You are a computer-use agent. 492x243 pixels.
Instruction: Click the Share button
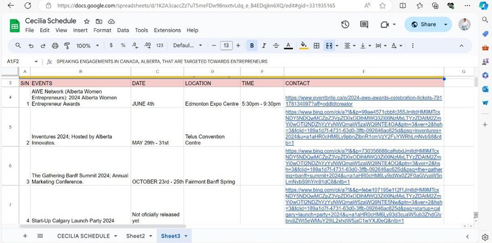coord(424,25)
